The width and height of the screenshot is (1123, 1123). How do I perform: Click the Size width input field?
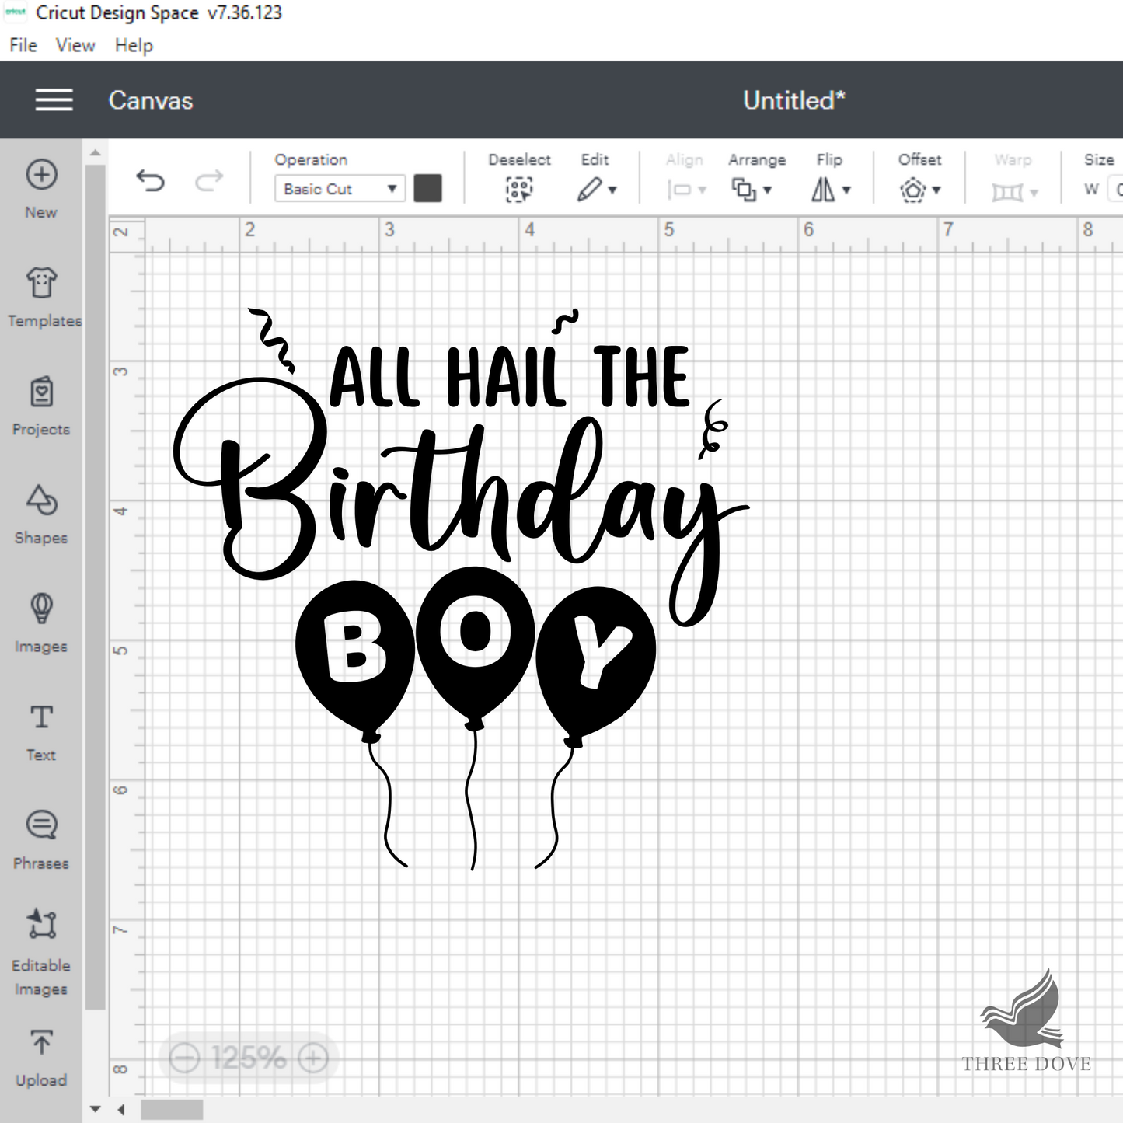1116,189
